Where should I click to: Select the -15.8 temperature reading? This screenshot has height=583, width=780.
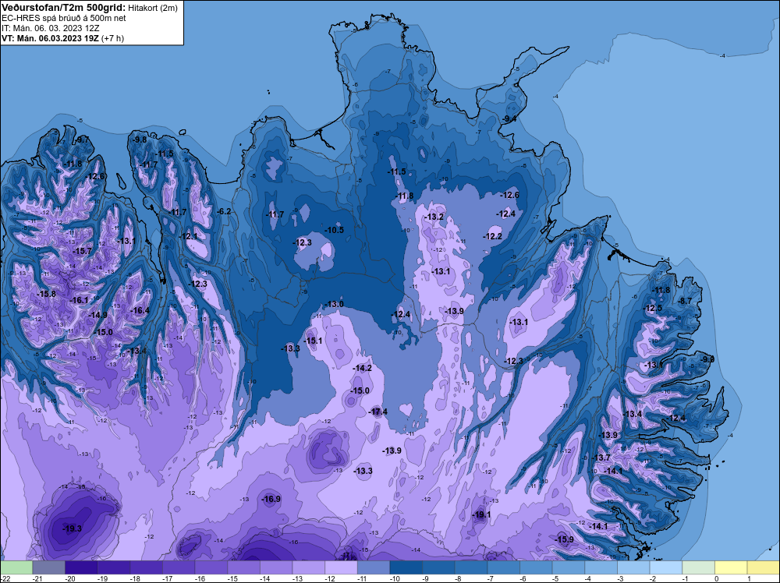click(x=47, y=294)
